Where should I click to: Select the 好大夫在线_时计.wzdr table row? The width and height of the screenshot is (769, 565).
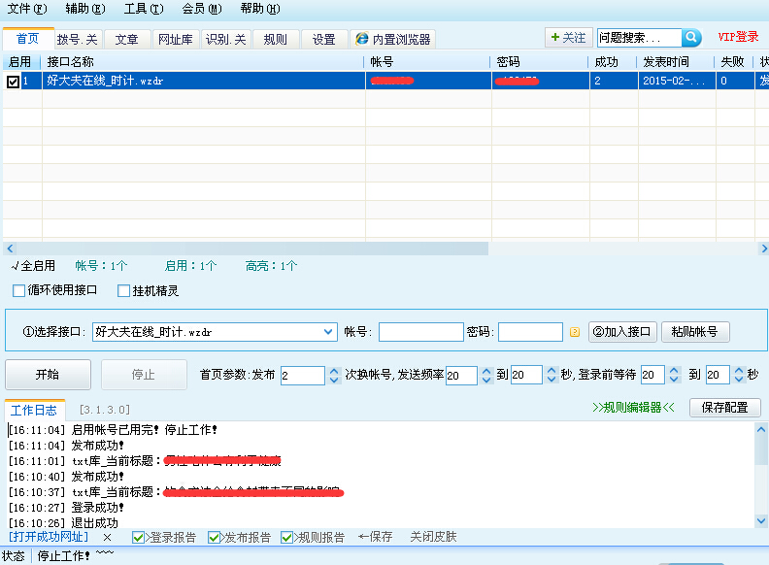(385, 81)
